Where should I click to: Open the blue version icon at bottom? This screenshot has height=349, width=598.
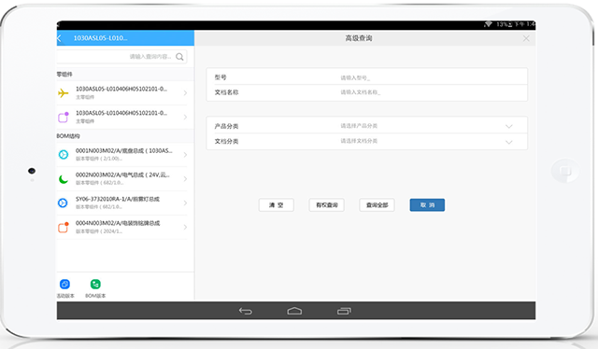pos(64,285)
